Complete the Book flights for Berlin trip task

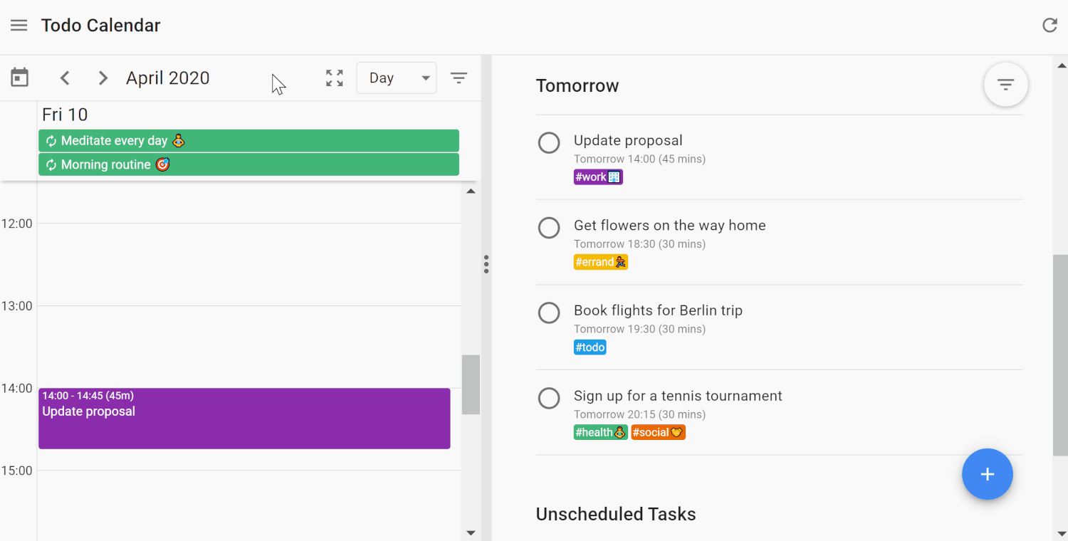coord(549,313)
